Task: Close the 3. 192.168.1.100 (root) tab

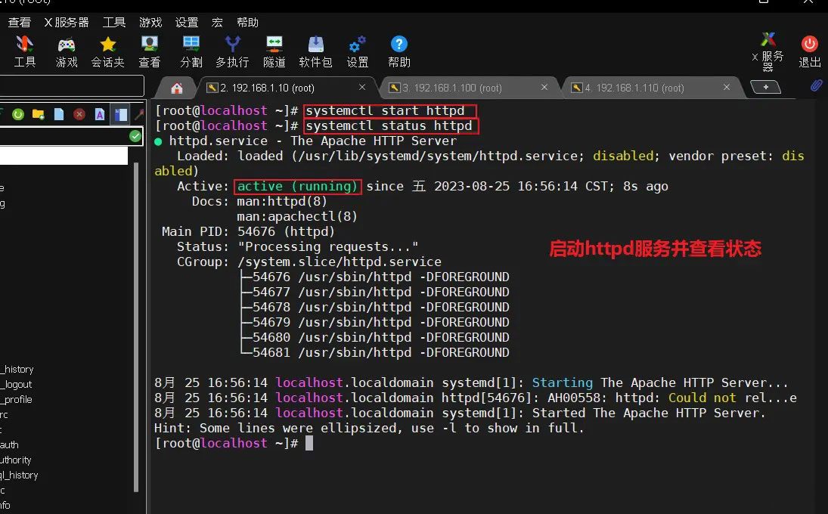Action: tap(544, 87)
